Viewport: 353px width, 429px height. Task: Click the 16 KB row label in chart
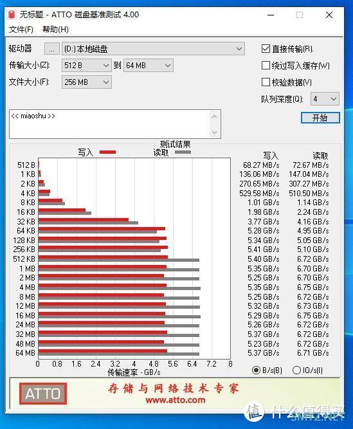tap(26, 212)
